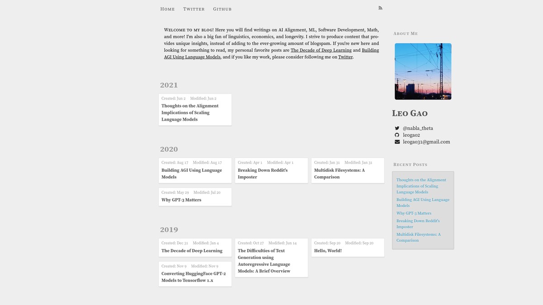543x305 pixels.
Task: Open post 'Thoughts on the Alignment Implications' card
Action: point(195,110)
